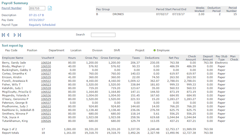Sort report by Pay Code
This screenshot has height=136, width=240.
point(11,50)
